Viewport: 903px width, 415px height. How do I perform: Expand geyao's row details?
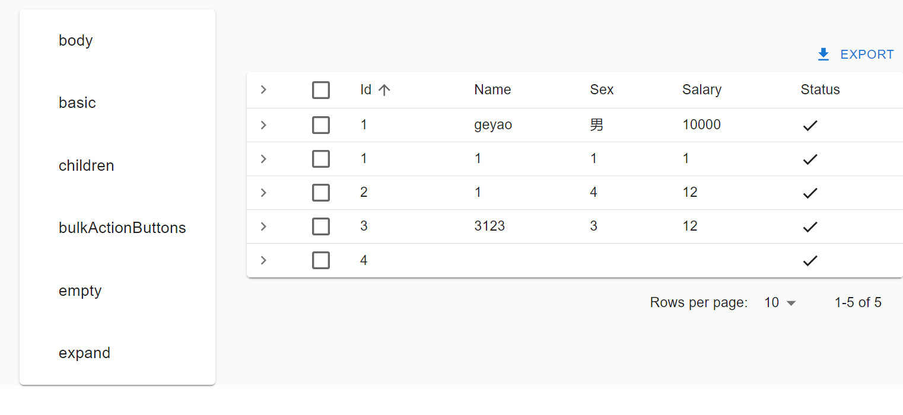tap(263, 125)
